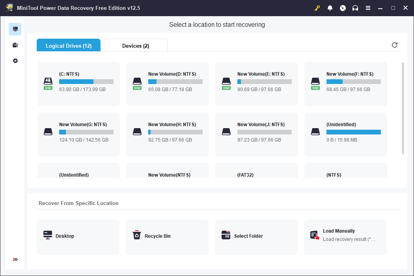Contact support via the headset icon
The height and width of the screenshot is (276, 414).
[x=355, y=7]
